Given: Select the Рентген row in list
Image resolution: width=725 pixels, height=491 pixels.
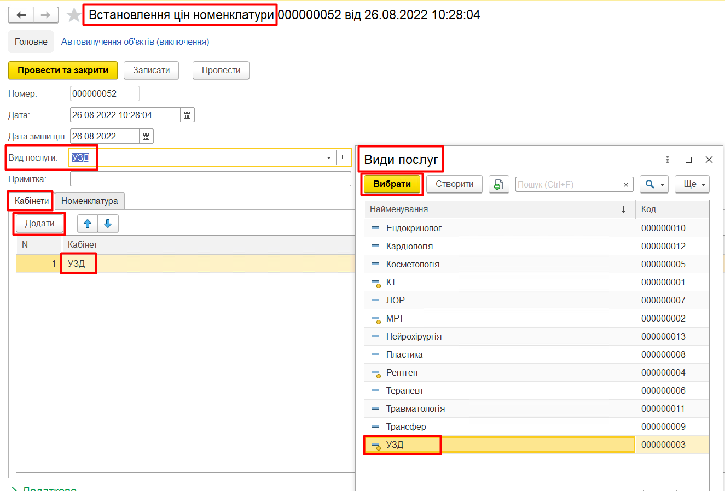Looking at the screenshot, I should pos(402,372).
